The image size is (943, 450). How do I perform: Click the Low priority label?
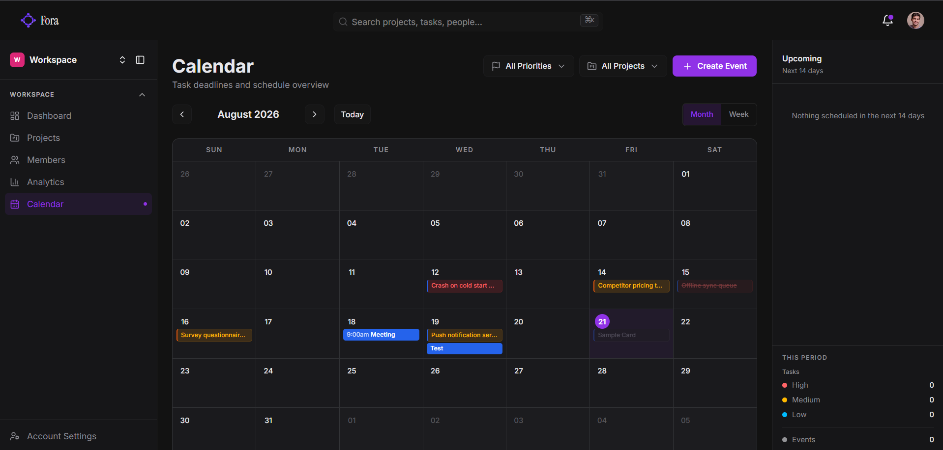(799, 415)
